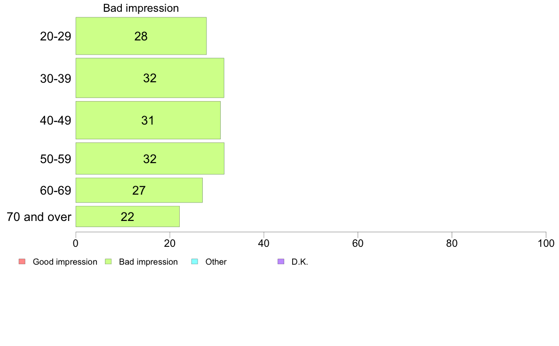Click the 100 tick on x-axis

tap(546, 244)
